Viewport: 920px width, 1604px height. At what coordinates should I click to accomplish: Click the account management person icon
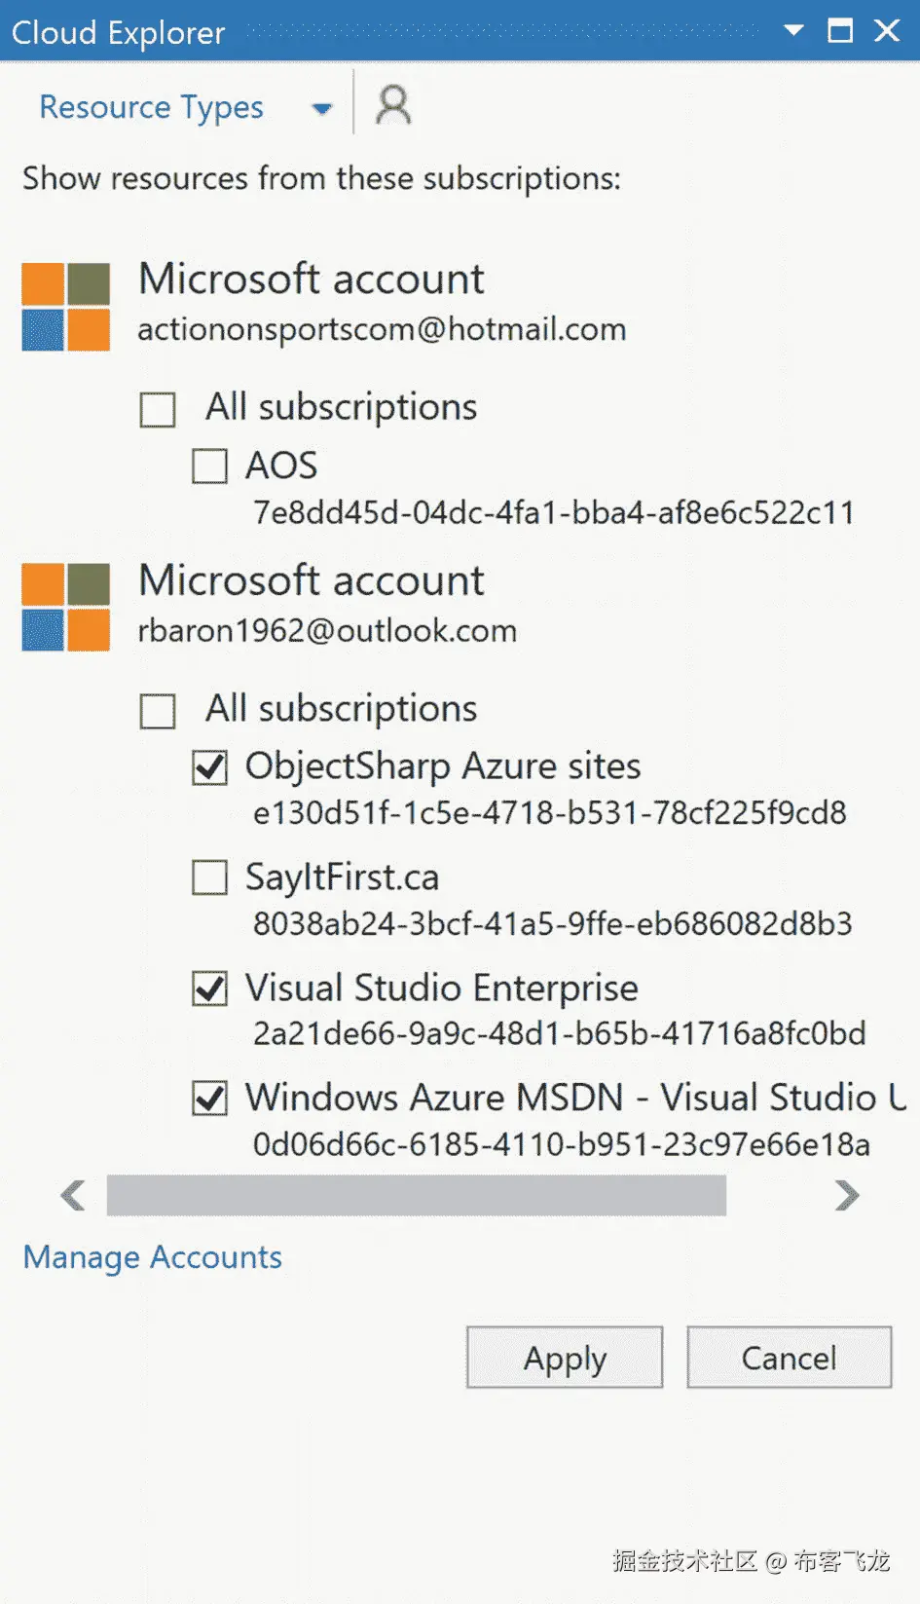[x=393, y=105]
